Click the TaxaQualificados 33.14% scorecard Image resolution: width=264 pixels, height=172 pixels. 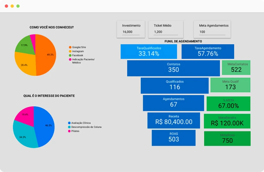click(x=149, y=51)
